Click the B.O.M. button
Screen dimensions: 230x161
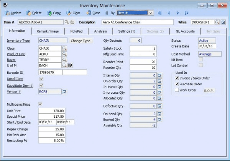coord(209,91)
